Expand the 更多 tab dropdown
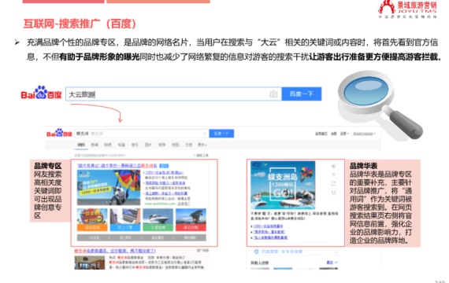 [x=202, y=145]
